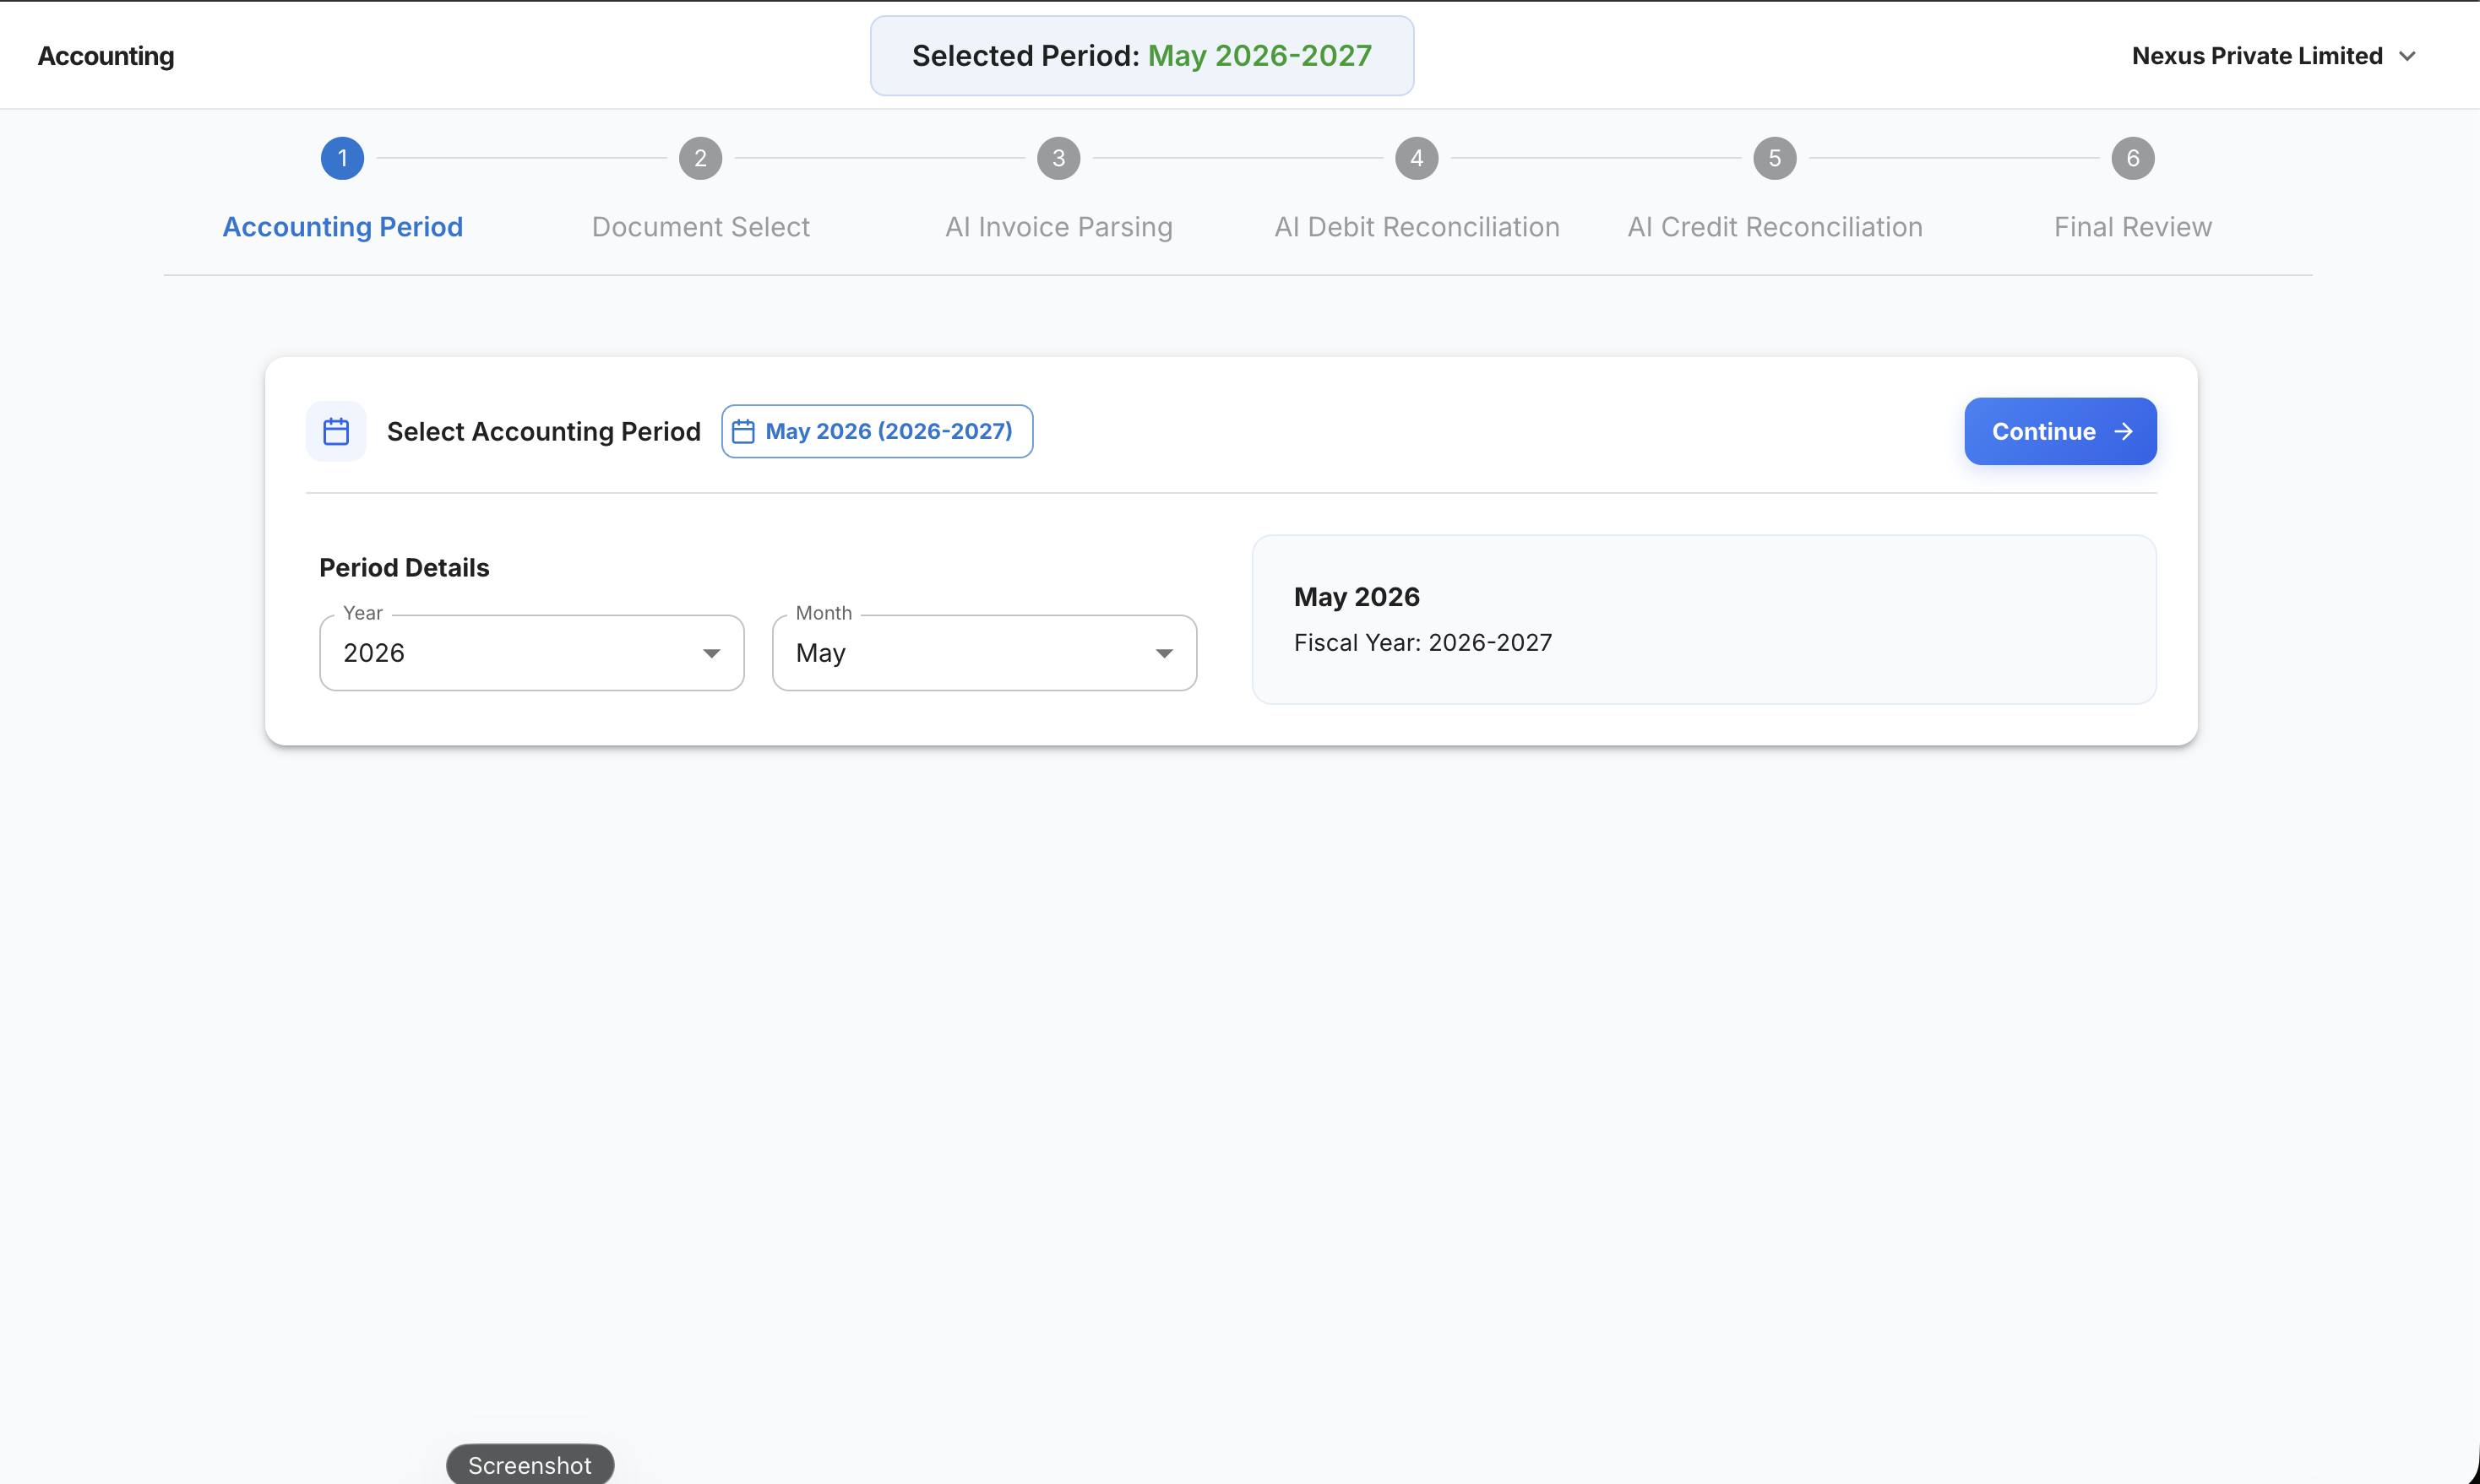Go to AI Debit Reconciliation step label

pos(1417,227)
